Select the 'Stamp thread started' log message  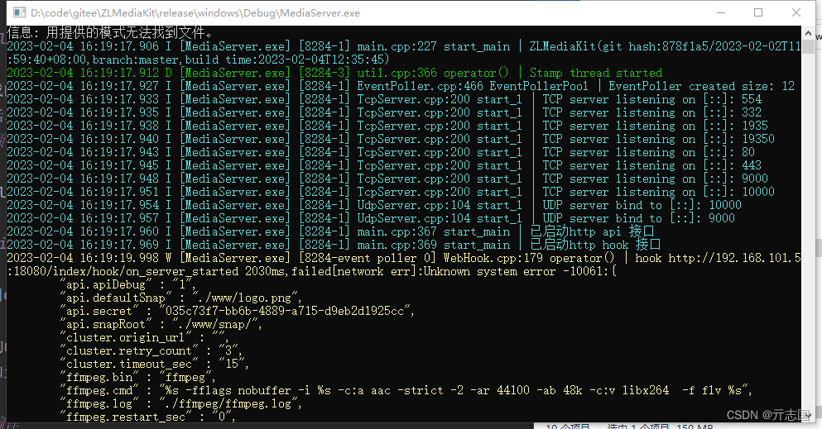(595, 73)
